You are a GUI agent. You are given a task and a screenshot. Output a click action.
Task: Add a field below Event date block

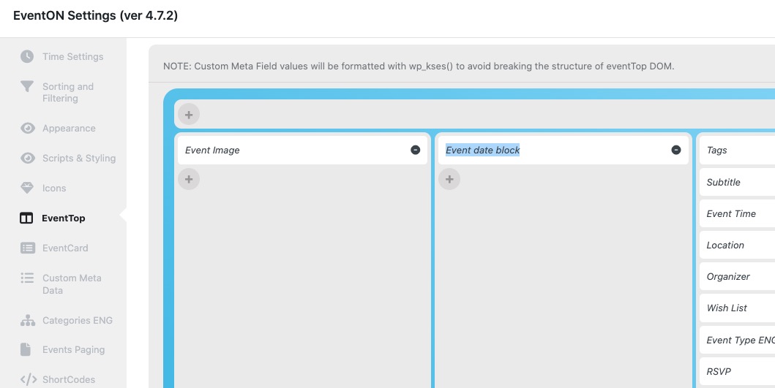pos(449,179)
